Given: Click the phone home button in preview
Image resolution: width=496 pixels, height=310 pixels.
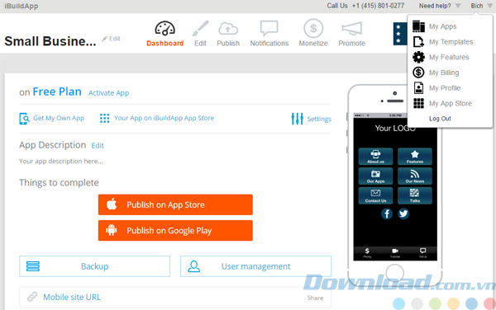Looking at the screenshot, I should (395, 273).
